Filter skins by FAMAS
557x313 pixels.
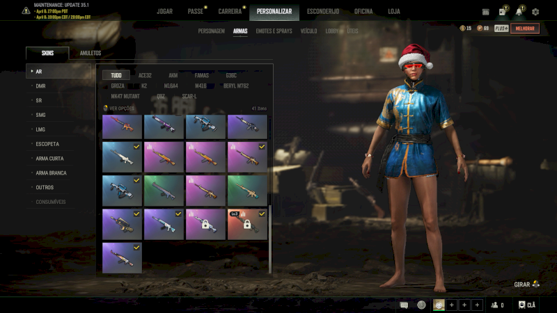click(x=201, y=75)
